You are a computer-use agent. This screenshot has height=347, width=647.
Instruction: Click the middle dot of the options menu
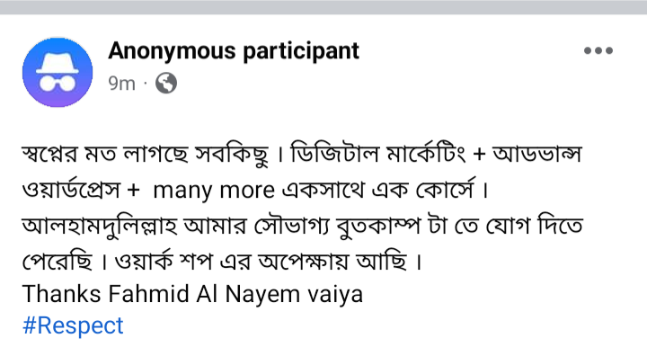[x=598, y=50]
